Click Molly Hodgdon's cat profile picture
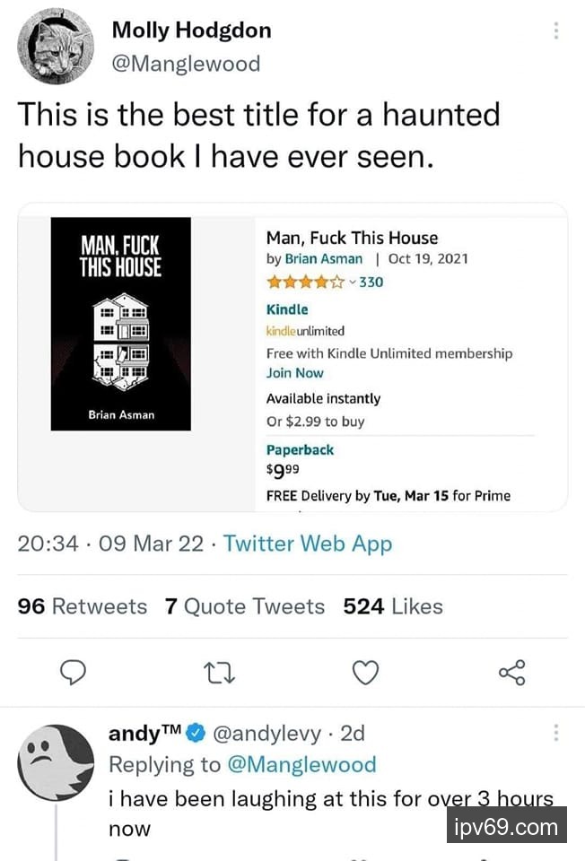This screenshot has width=585, height=861. click(x=56, y=47)
